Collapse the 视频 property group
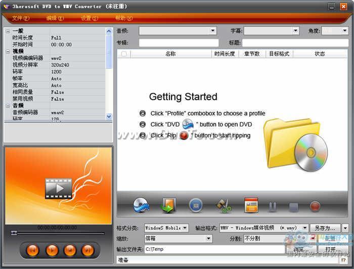The width and height of the screenshot is (354, 269). pos(8,51)
